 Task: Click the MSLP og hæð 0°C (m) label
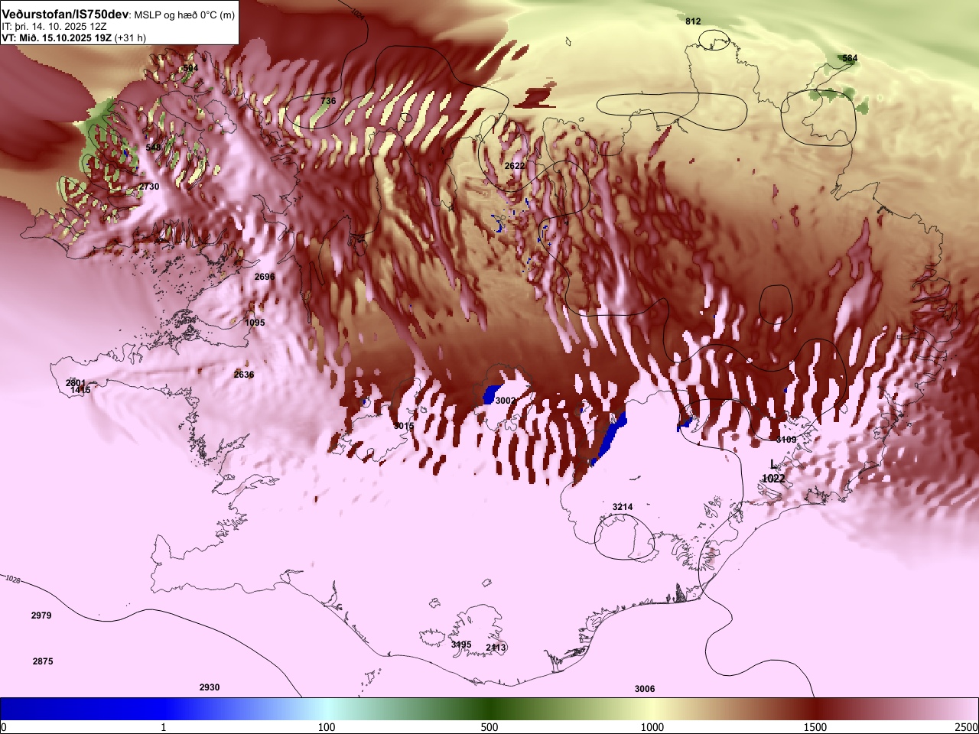(184, 15)
